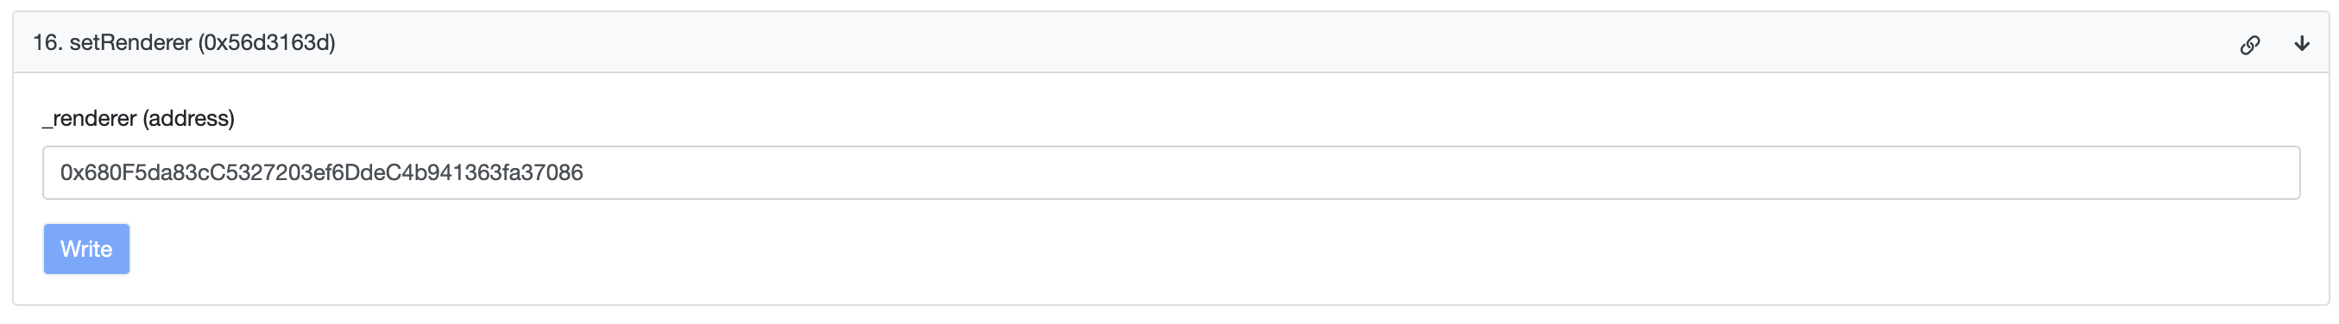Click the Write button
This screenshot has height=324, width=2339.
(86, 249)
